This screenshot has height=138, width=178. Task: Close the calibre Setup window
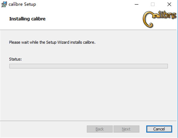click(x=169, y=4)
